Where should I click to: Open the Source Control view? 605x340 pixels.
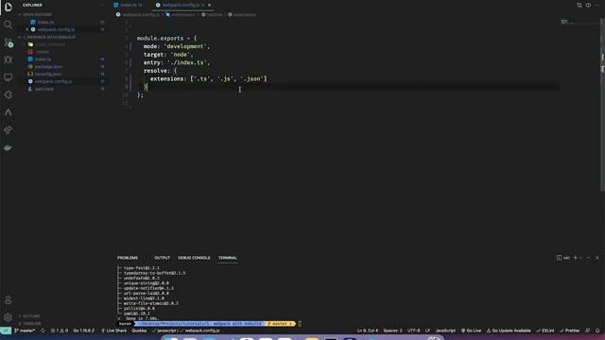9,42
